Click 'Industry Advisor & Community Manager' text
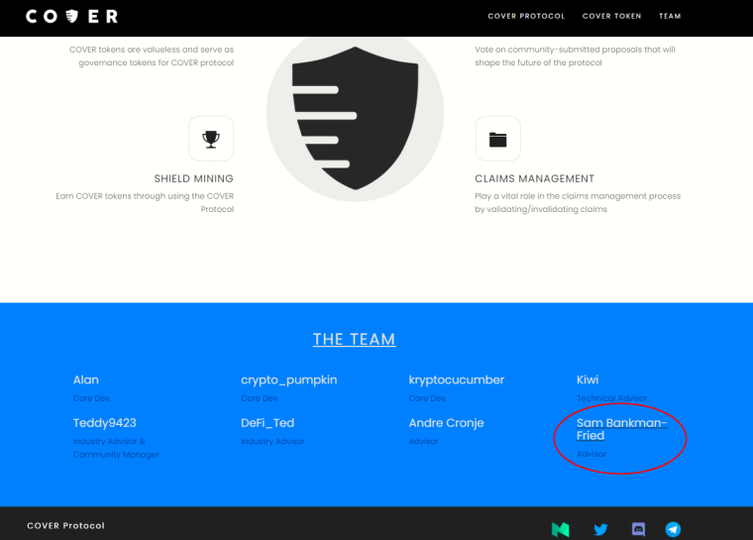 116,448
